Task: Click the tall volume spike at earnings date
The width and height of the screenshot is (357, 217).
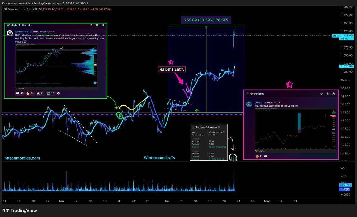Action: [x=234, y=178]
